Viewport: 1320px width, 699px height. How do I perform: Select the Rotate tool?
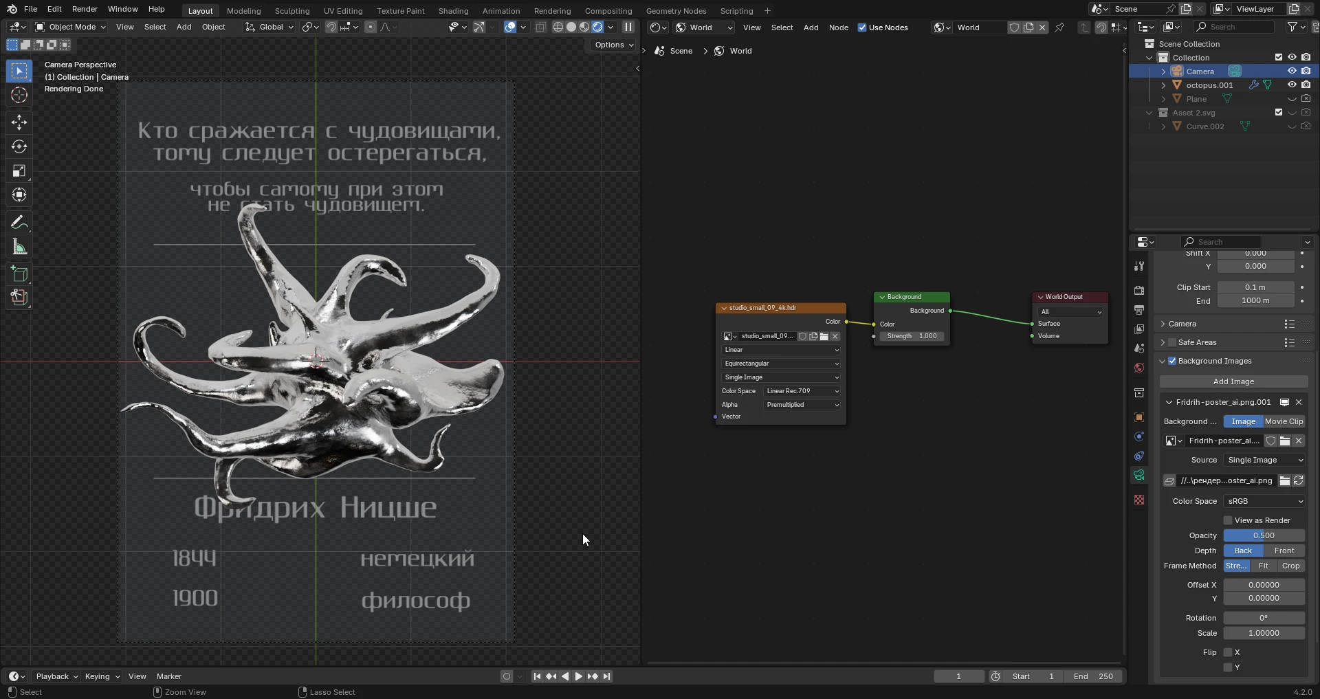click(19, 146)
